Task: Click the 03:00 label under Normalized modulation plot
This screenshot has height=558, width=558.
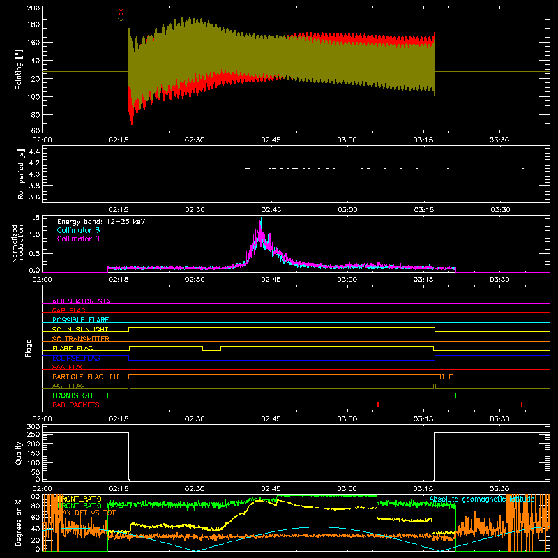Action: click(347, 280)
